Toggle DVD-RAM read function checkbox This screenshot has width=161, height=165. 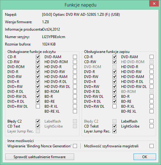pyautogui.click(x=75, y=57)
